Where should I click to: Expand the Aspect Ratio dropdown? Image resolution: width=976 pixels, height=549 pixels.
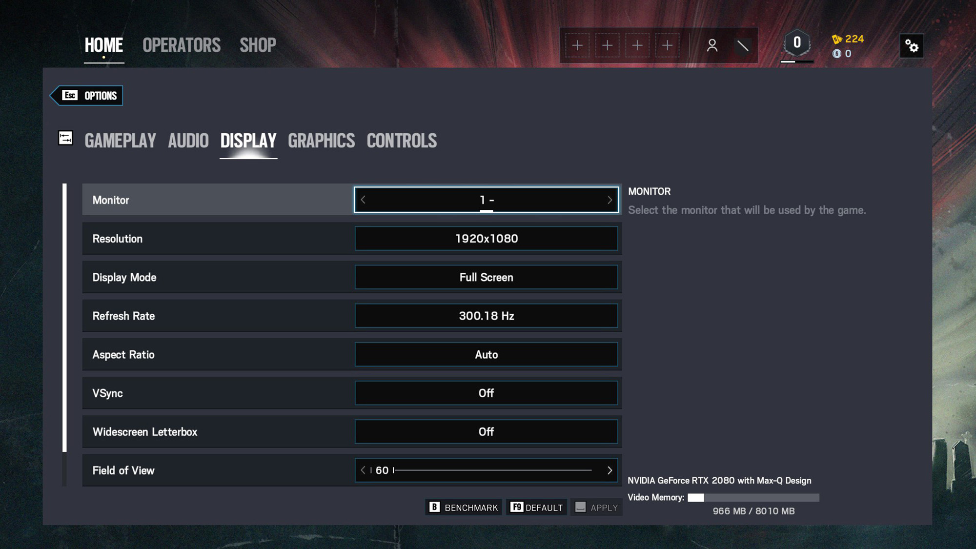click(486, 354)
